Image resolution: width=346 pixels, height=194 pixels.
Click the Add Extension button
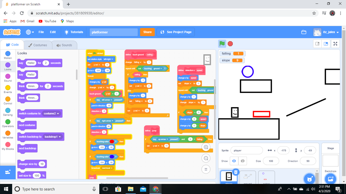8,172
